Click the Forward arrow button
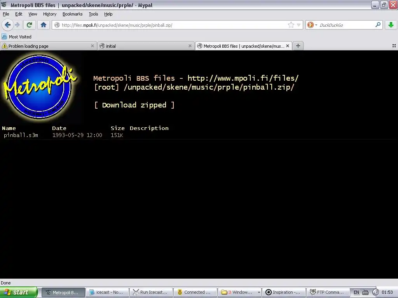Viewport: 398px width, 298px height. coord(17,25)
